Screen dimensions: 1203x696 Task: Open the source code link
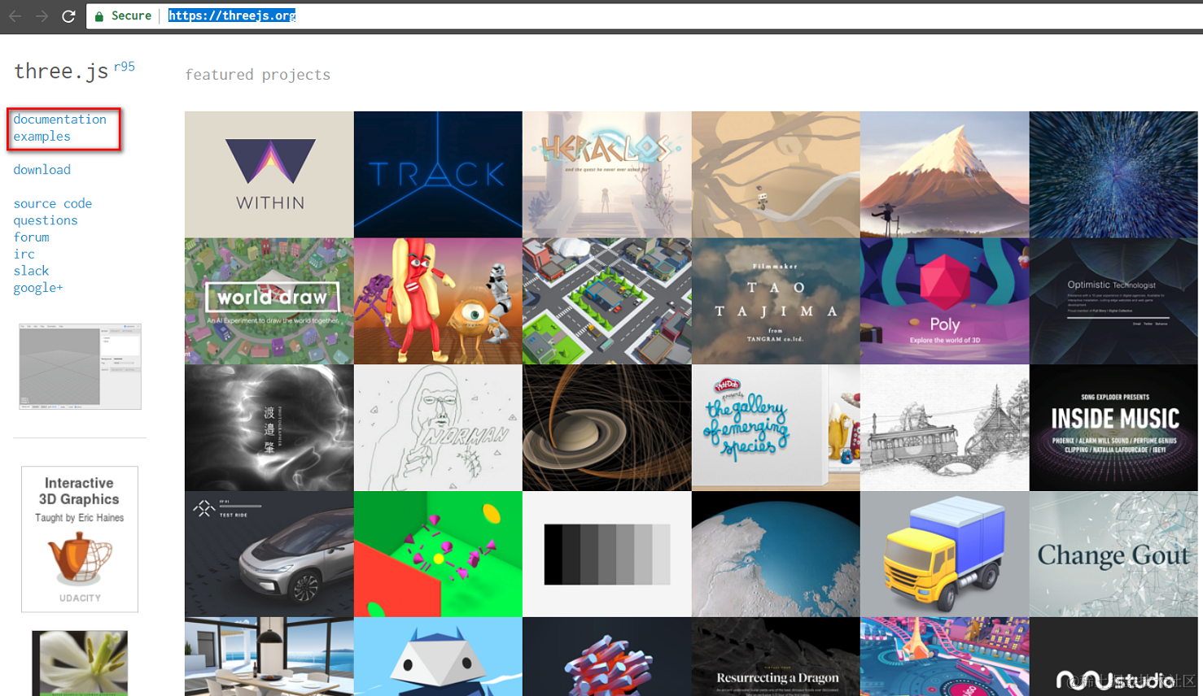pos(52,202)
